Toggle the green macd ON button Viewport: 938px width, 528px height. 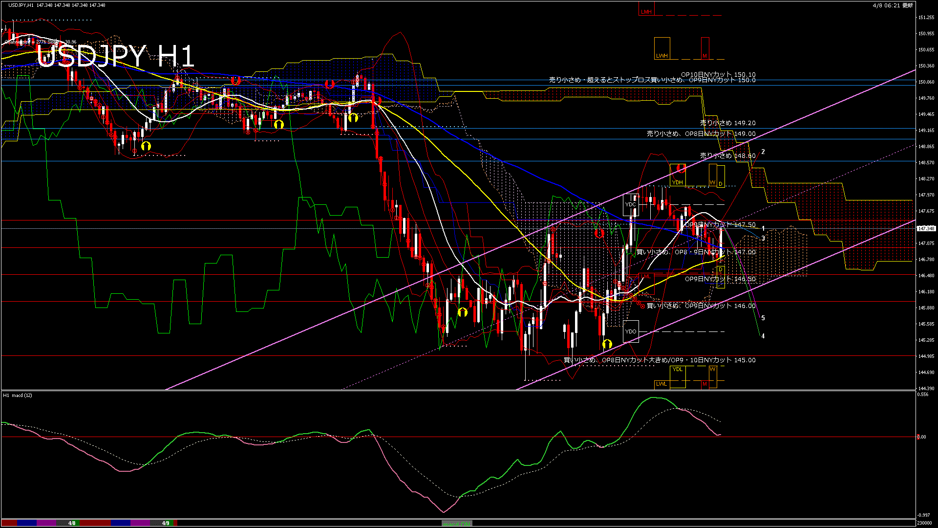point(457,523)
